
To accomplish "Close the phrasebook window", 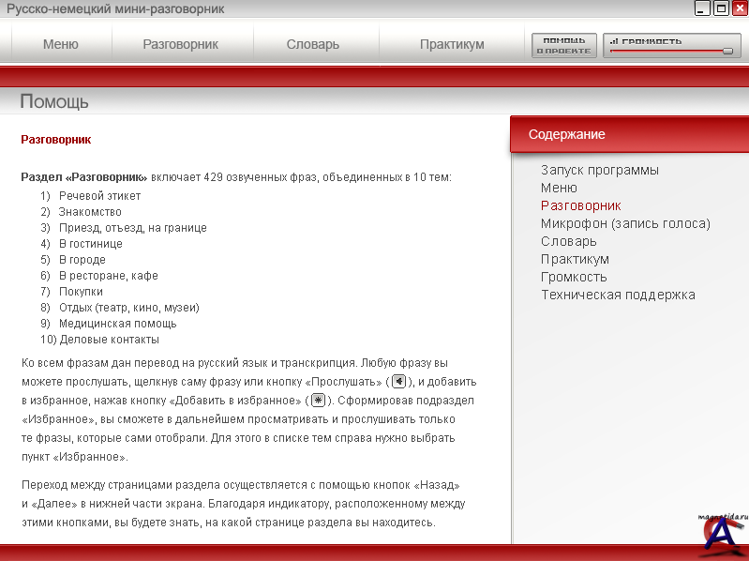I will pyautogui.click(x=740, y=8).
